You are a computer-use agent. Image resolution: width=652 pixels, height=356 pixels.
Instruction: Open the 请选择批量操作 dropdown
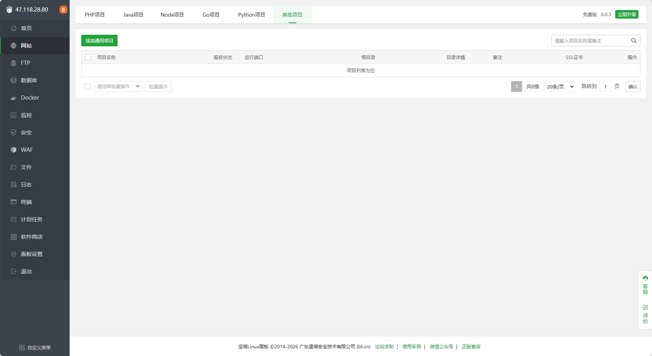click(118, 86)
